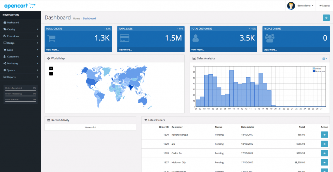333x172 pixels.
Task: Open Sales Analytics calendar range dropdown
Action: point(324,59)
